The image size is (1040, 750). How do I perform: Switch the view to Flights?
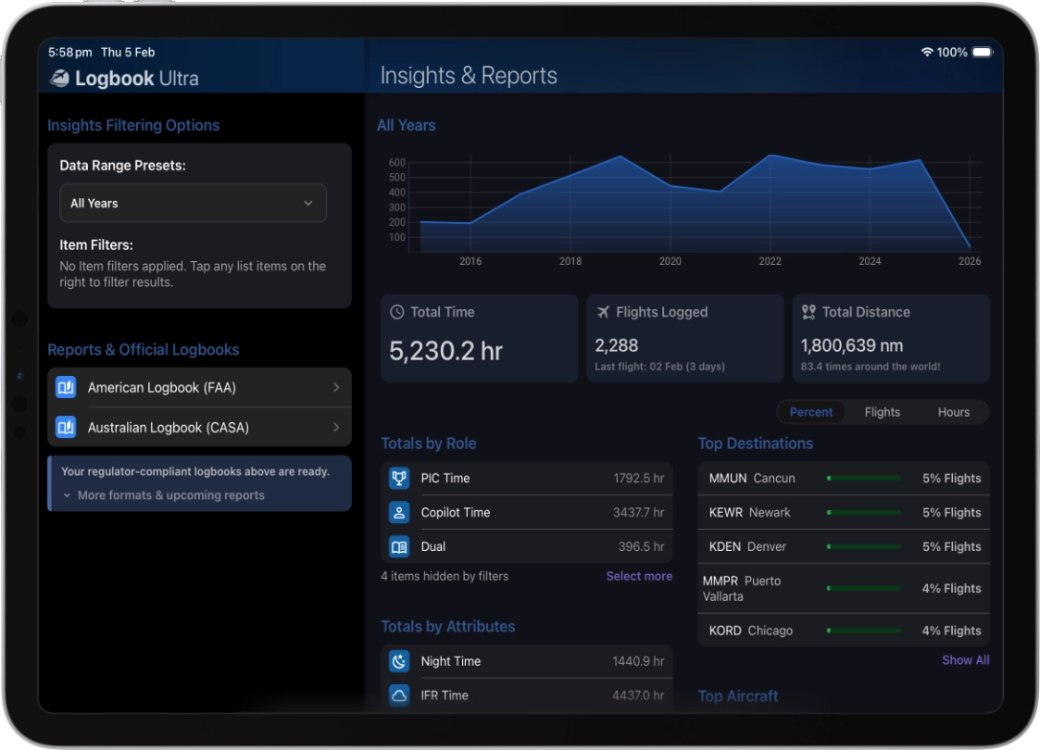click(882, 412)
